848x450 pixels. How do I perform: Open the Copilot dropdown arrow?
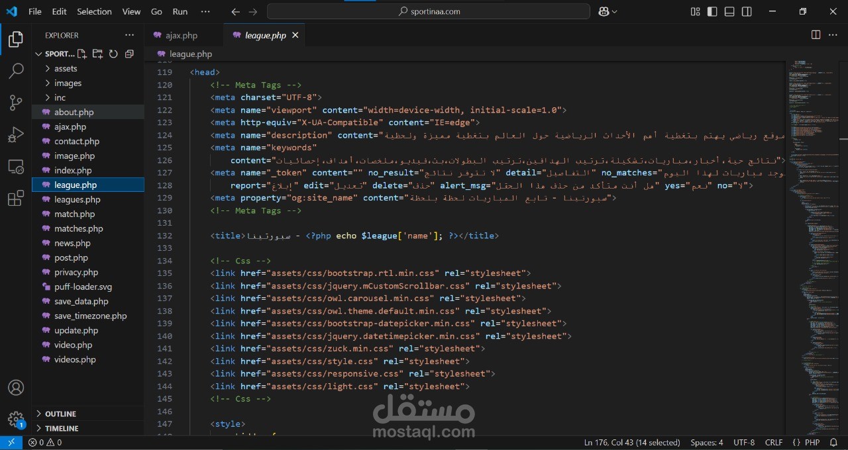coord(615,11)
